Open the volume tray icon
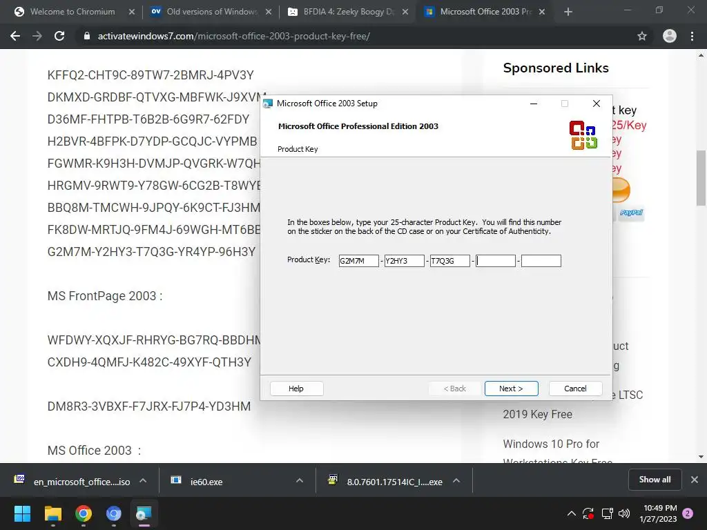707x530 pixels. (624, 513)
